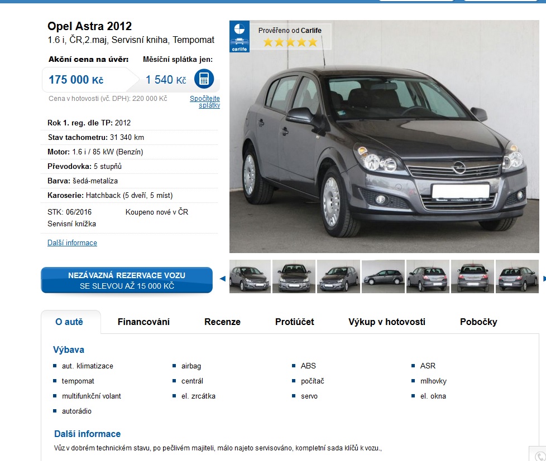546x461 pixels.
Task: Click the Nezávazná rezervace vozu button
Action: (127, 280)
